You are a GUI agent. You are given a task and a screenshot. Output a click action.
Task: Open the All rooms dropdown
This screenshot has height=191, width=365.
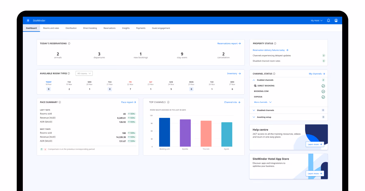point(84,73)
